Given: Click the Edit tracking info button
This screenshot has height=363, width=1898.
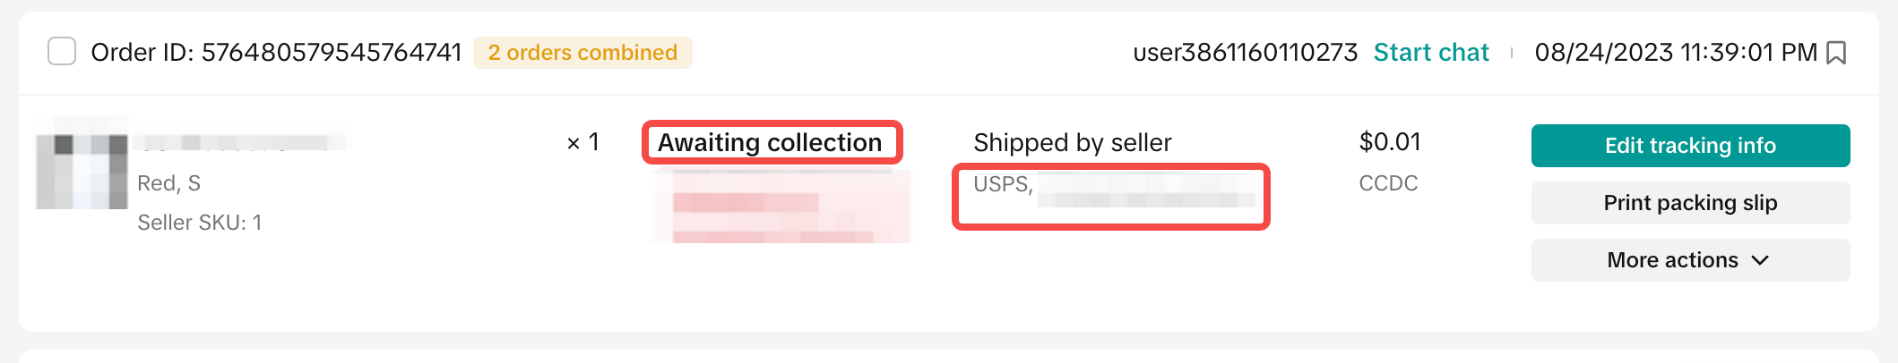Looking at the screenshot, I should pos(1690,146).
